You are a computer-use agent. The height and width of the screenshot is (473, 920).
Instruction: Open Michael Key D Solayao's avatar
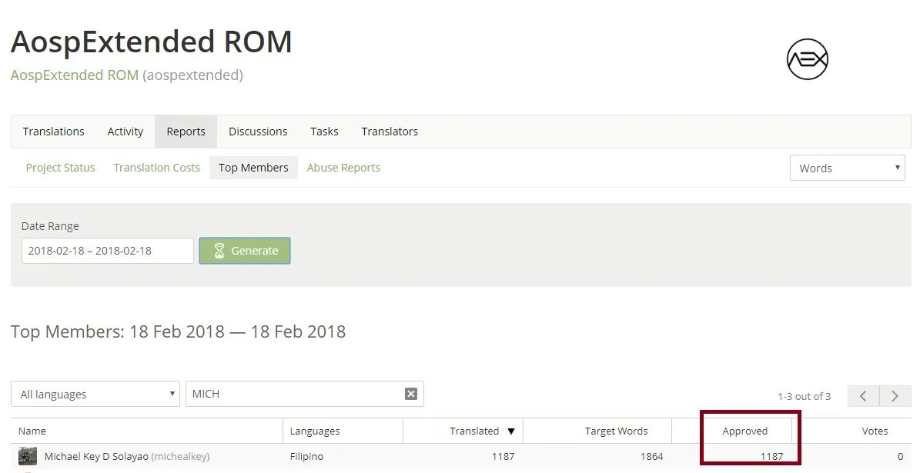click(28, 456)
